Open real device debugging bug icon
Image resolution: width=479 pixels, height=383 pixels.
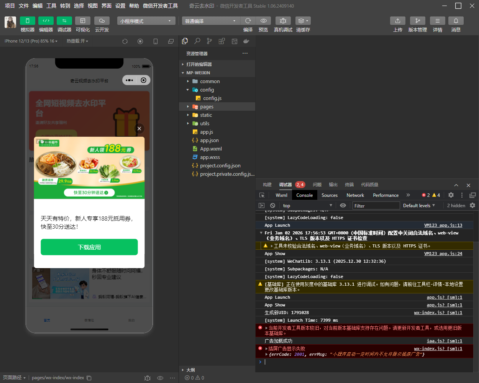tap(283, 21)
